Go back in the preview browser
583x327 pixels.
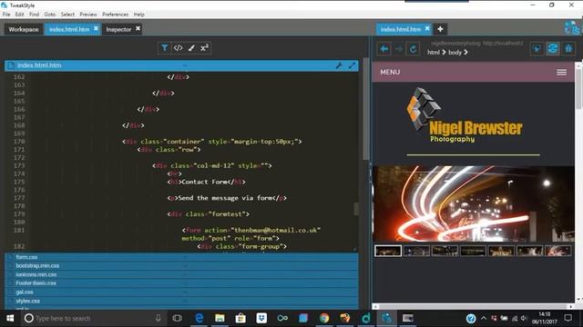[x=384, y=49]
